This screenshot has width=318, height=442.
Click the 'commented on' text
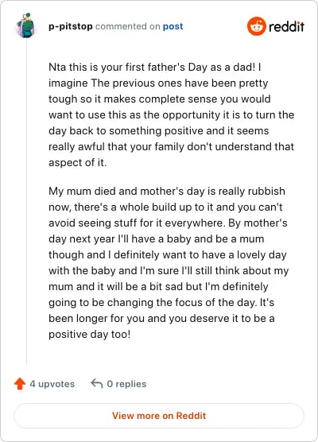(128, 26)
